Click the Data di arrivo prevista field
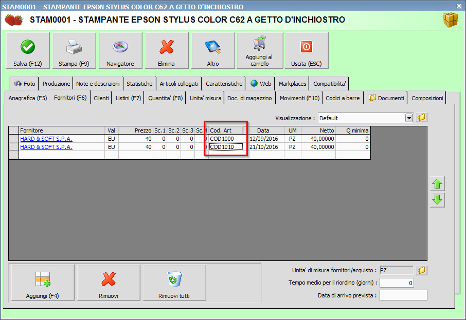 pos(403,295)
